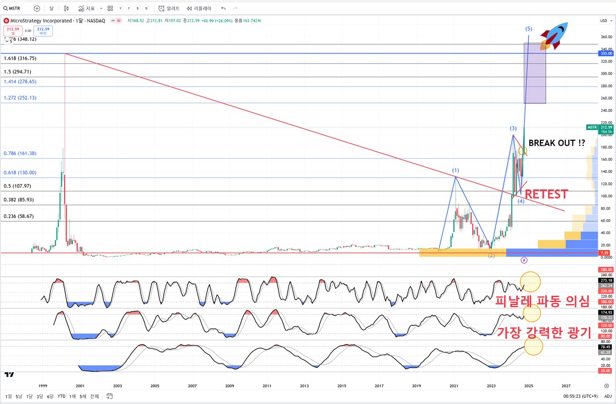616x404 pixels.
Task: Click the pink approximate-equals status icon
Action: 119,21
